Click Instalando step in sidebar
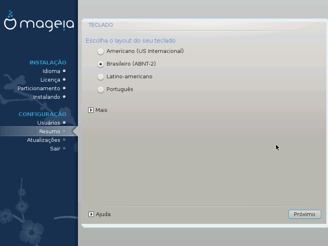The height and width of the screenshot is (246, 328). tap(47, 97)
